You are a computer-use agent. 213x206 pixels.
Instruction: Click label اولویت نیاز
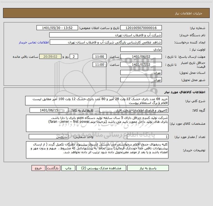point(198,49)
